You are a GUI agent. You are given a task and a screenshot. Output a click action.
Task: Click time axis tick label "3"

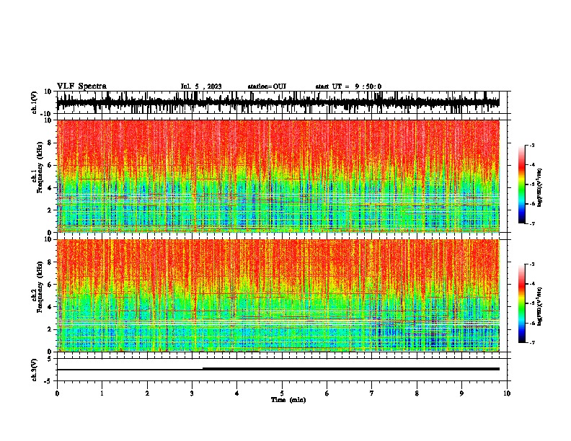click(192, 393)
